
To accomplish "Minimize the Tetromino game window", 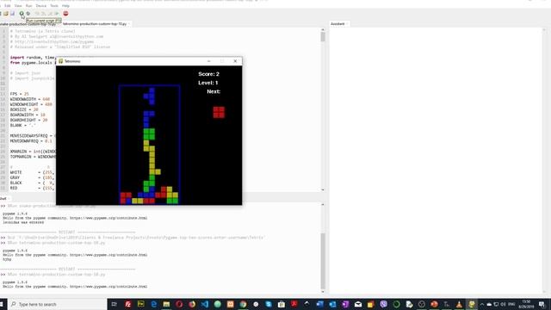I will tap(208, 61).
